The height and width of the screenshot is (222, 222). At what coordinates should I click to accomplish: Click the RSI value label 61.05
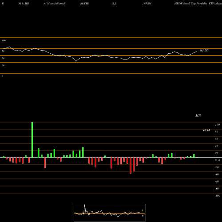pyautogui.click(x=204, y=51)
